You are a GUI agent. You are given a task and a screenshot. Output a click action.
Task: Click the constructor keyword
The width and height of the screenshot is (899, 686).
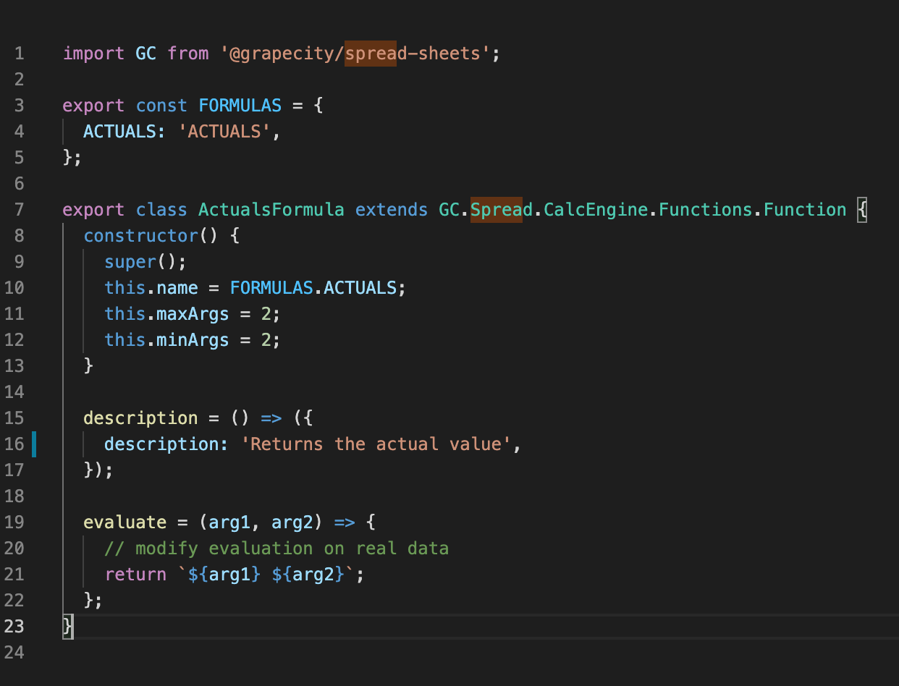130,235
